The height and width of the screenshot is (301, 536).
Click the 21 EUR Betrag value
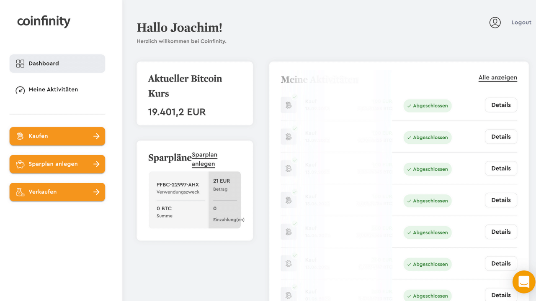[222, 181]
